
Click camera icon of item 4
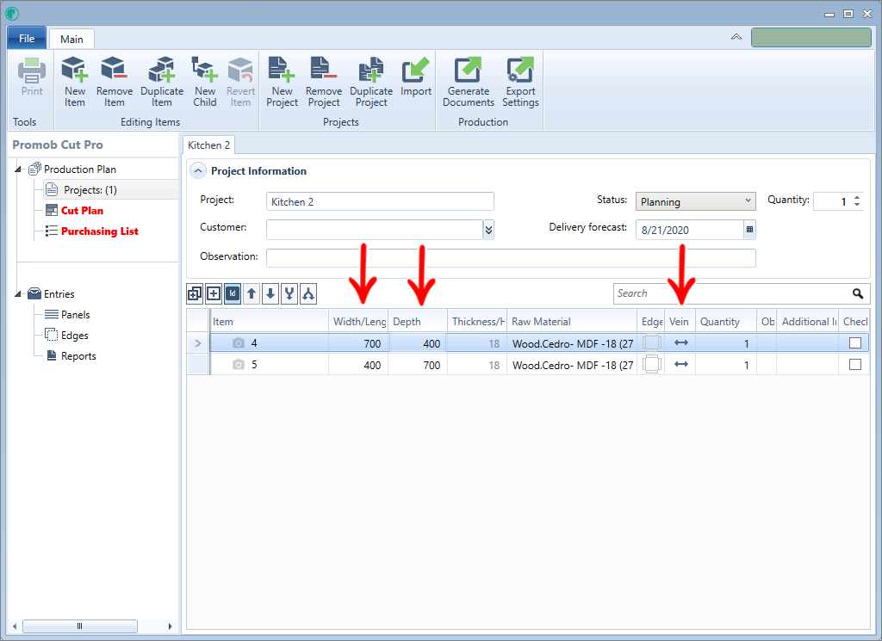coord(239,342)
